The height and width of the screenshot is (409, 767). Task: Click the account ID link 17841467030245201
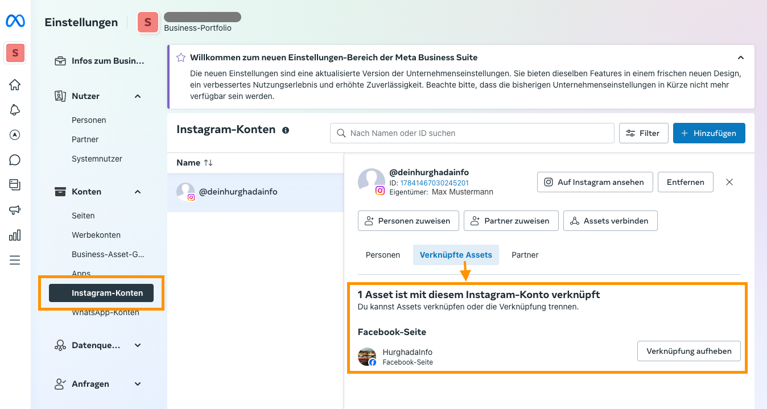coord(435,183)
